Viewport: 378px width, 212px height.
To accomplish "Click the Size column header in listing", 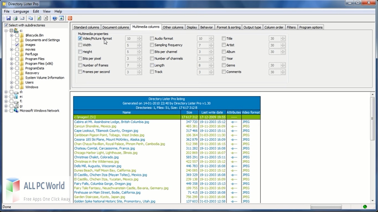I will [x=189, y=112].
